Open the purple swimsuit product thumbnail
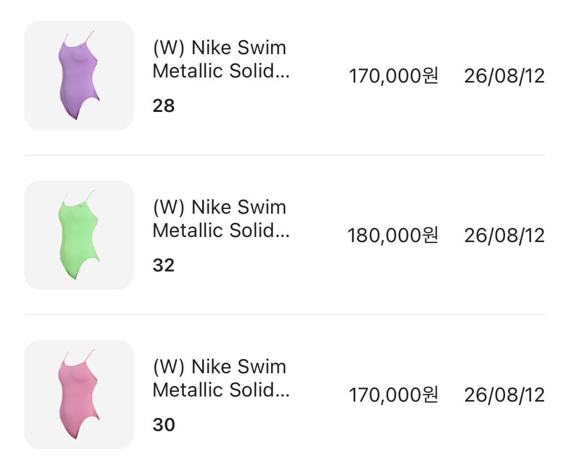Screen dimensions: 570x472 79,75
